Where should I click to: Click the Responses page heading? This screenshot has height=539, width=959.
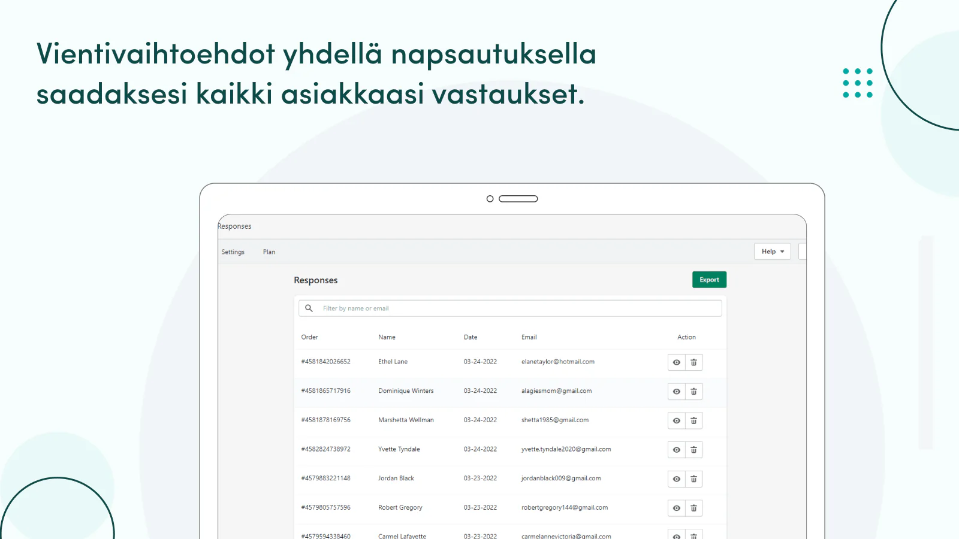[316, 280]
